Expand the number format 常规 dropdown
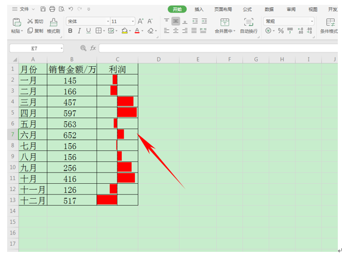Screen dimensions: 342x256 point(312,21)
